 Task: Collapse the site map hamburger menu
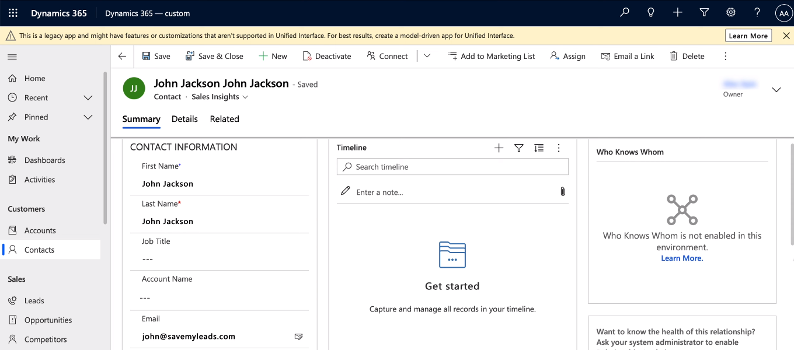[12, 57]
